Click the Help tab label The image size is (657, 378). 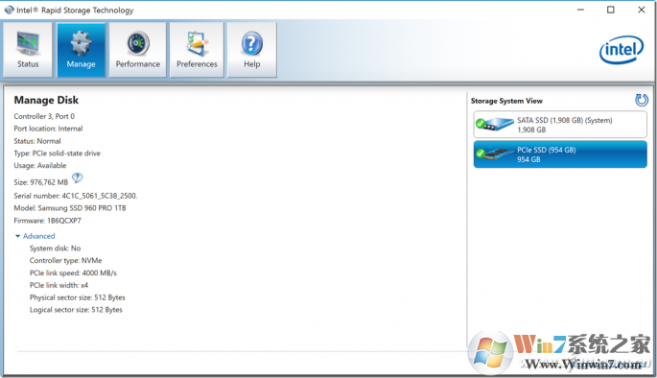pyautogui.click(x=252, y=64)
